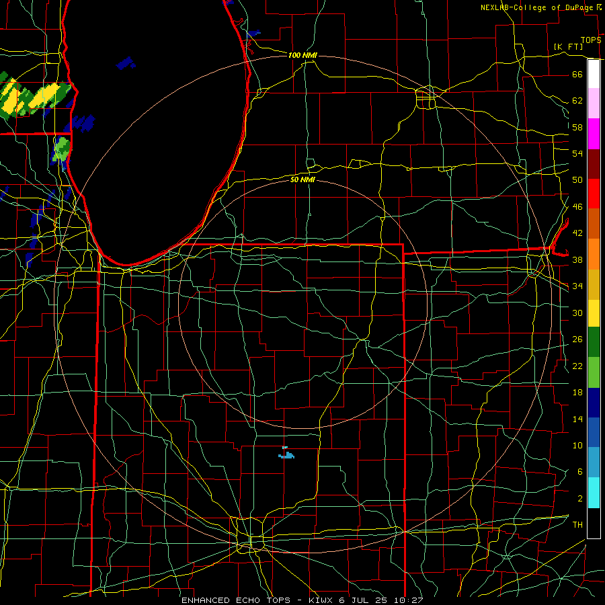Click the black TH swatch at legend bottom
Image resolution: width=605 pixels, height=605 pixels.
pyautogui.click(x=594, y=523)
